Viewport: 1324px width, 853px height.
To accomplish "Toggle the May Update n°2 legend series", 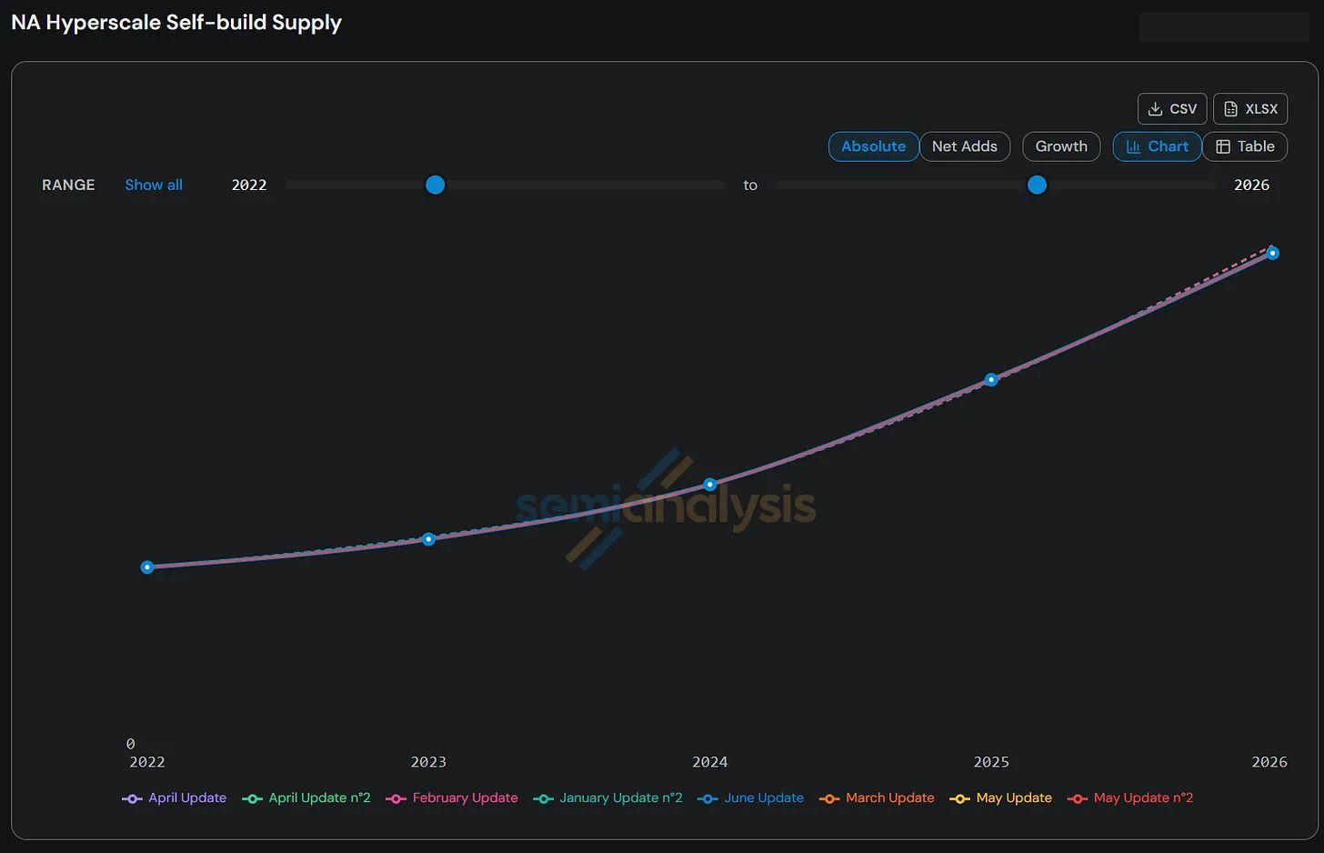I will click(x=1130, y=798).
